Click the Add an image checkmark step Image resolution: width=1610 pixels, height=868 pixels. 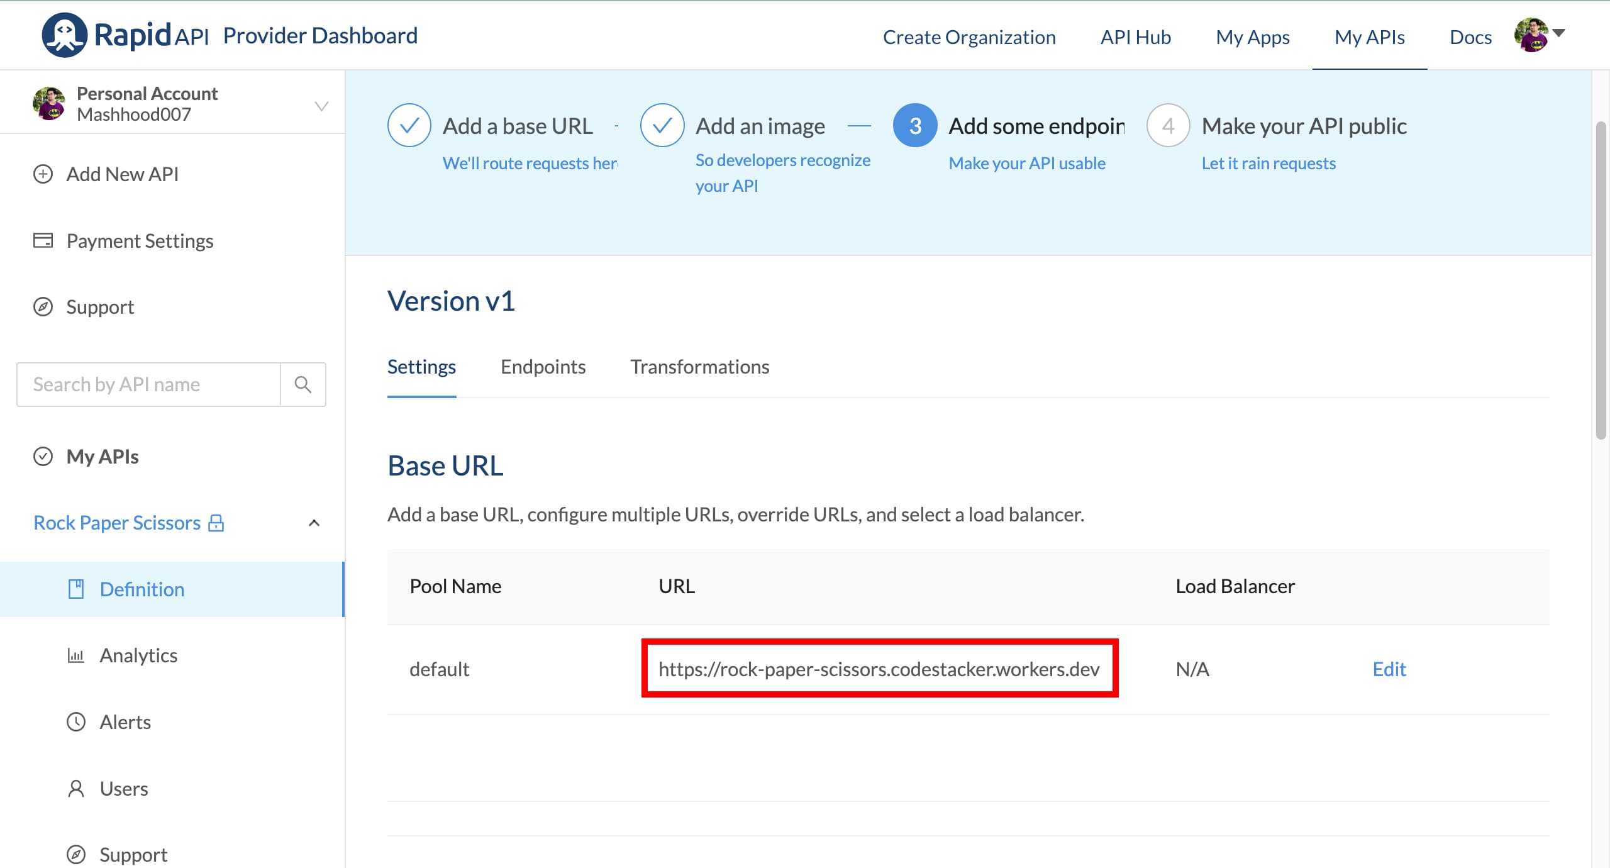pos(662,125)
